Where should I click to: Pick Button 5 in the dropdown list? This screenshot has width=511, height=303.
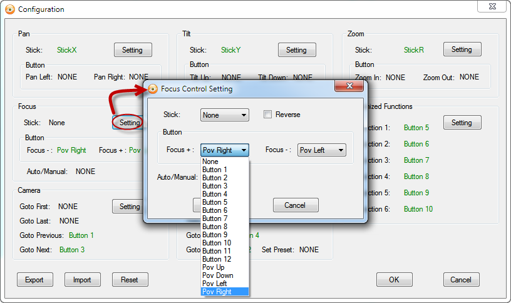coord(225,202)
